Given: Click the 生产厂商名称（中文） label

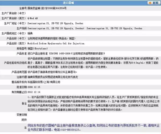Looking at the screenshot, I should (x=14, y=13).
